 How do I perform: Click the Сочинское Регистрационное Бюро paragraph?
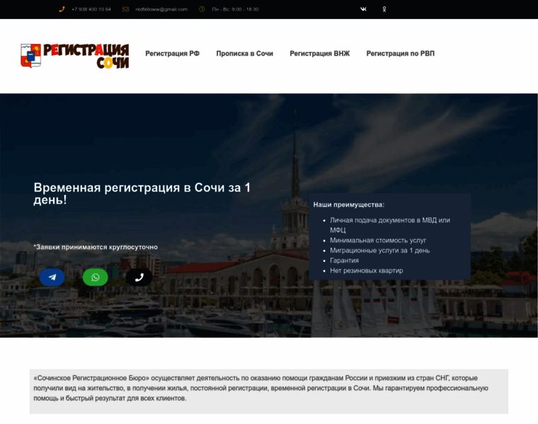pos(268,388)
